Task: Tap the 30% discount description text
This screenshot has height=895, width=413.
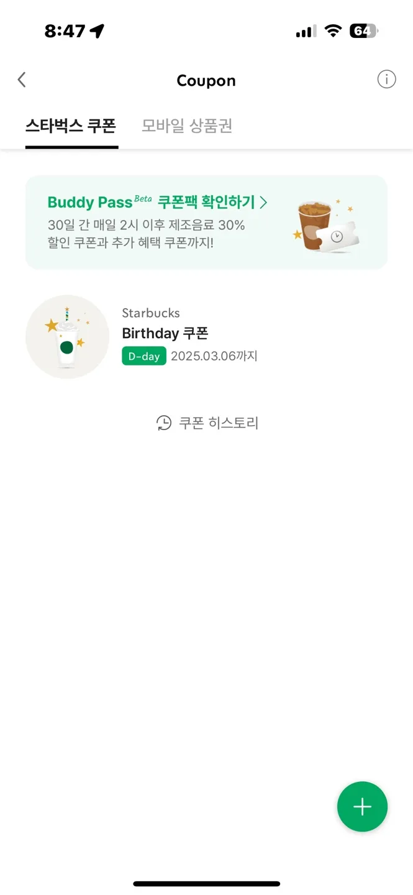Action: pos(147,234)
